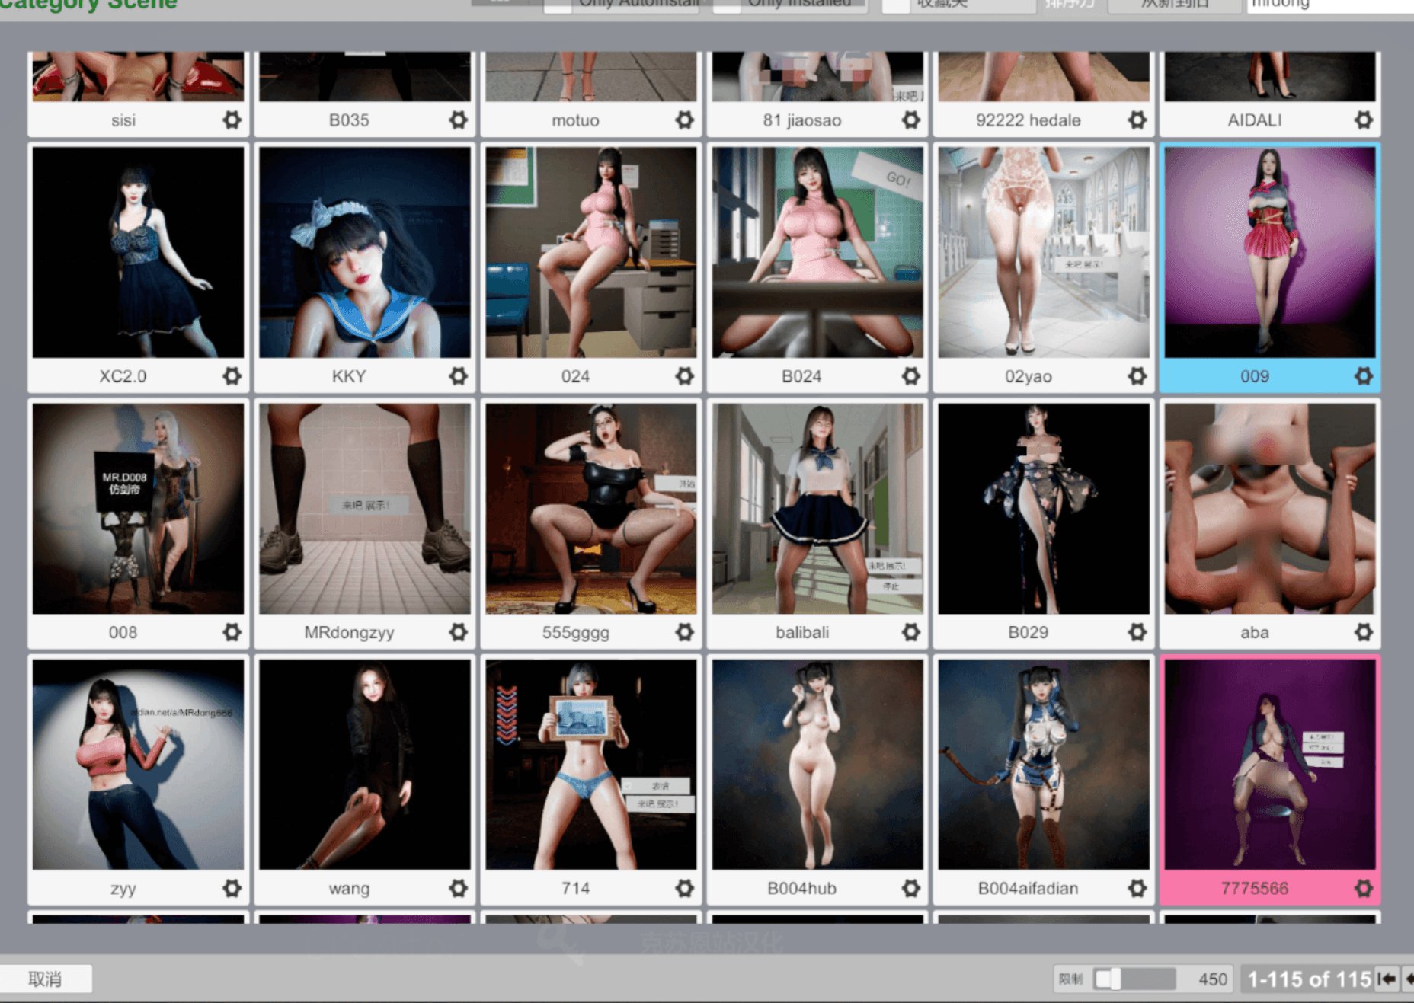Choose the 7775566 scene thumbnail
The width and height of the screenshot is (1414, 1003).
1270,765
